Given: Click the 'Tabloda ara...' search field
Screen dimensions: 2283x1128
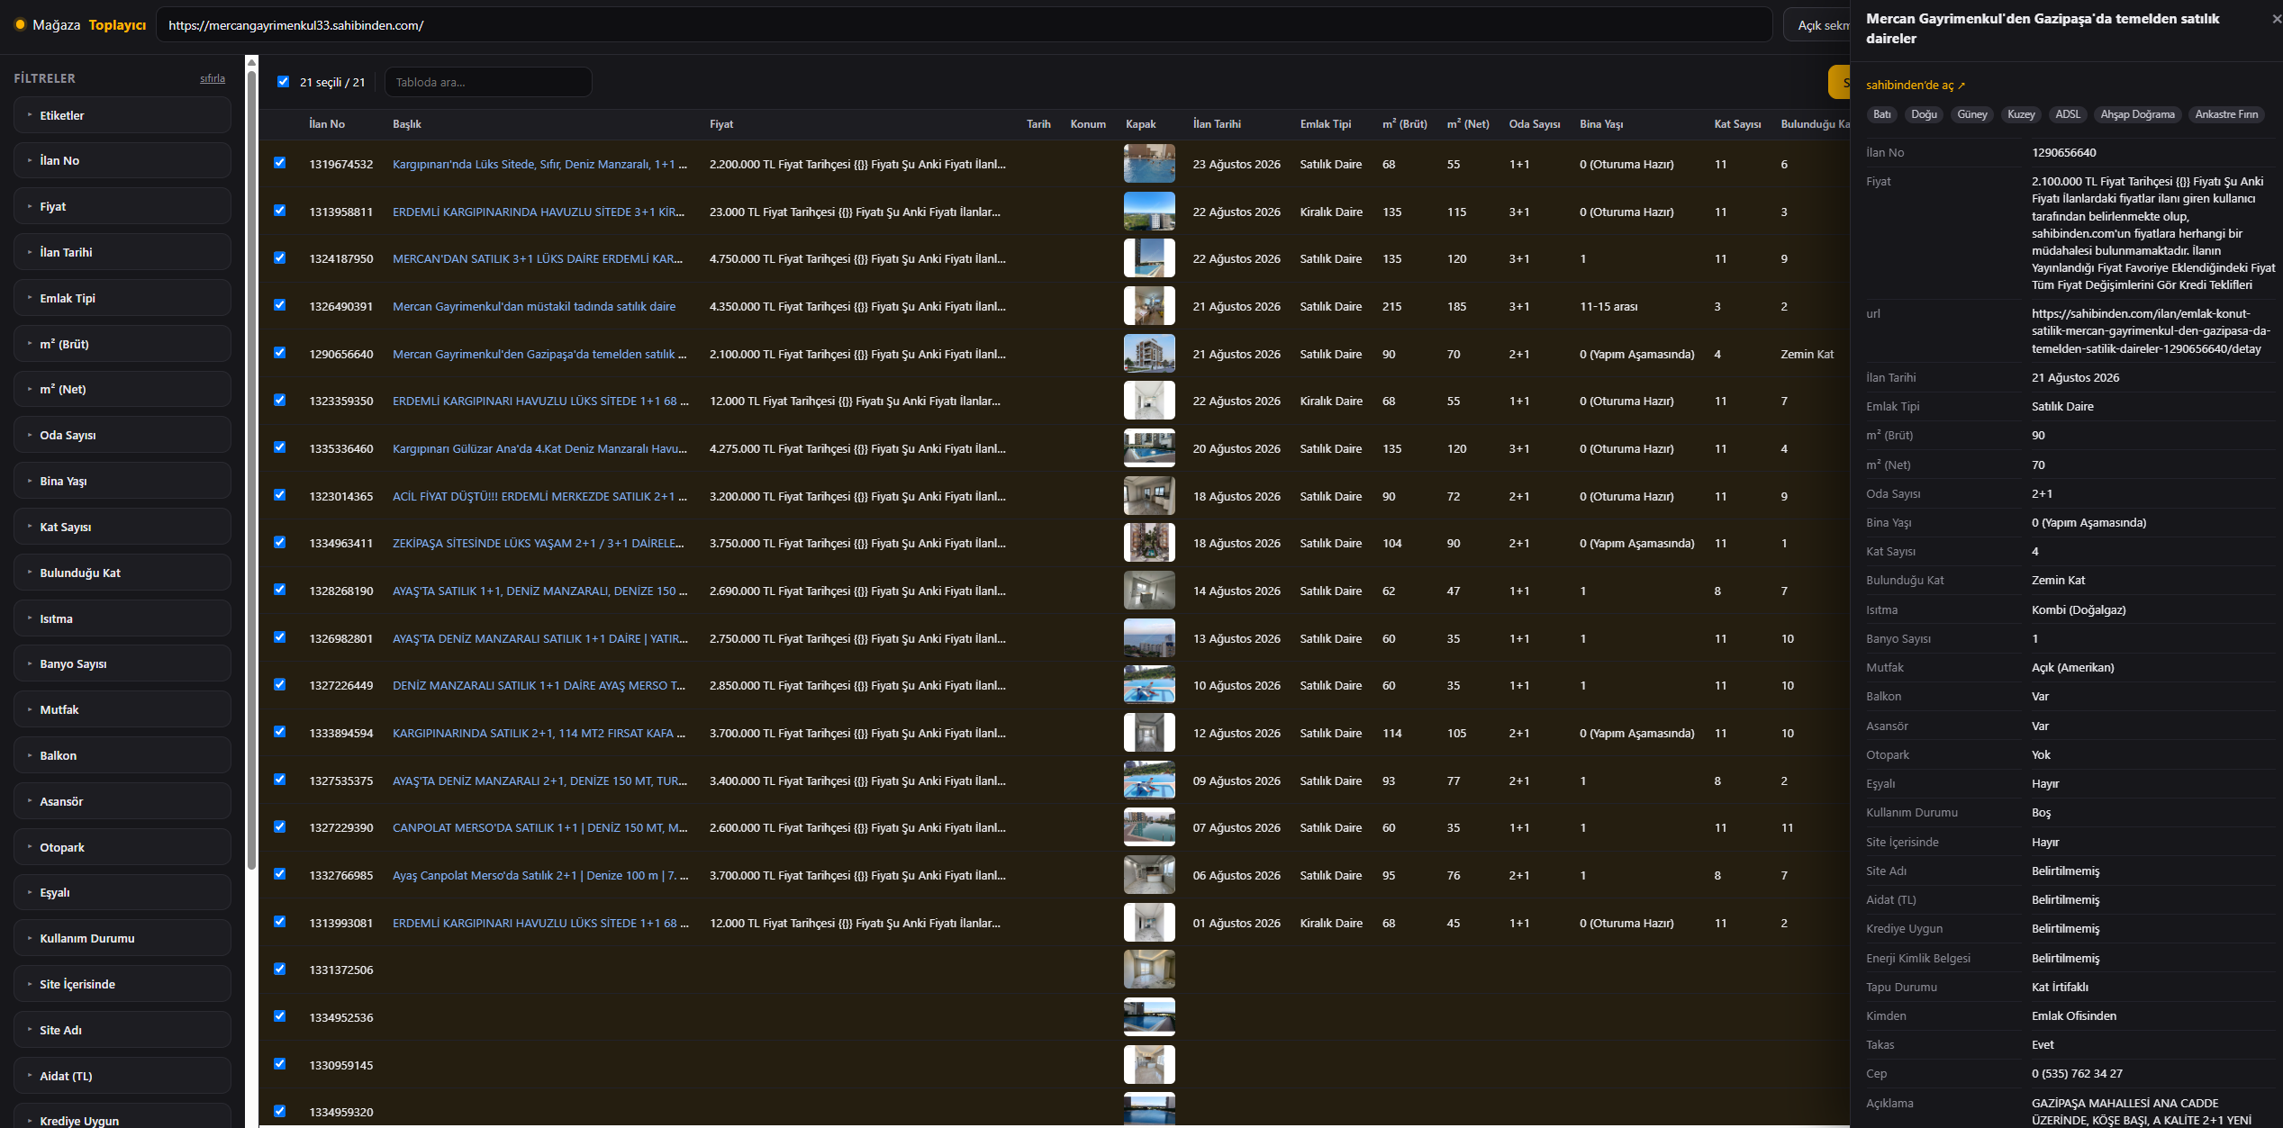Looking at the screenshot, I should tap(488, 82).
